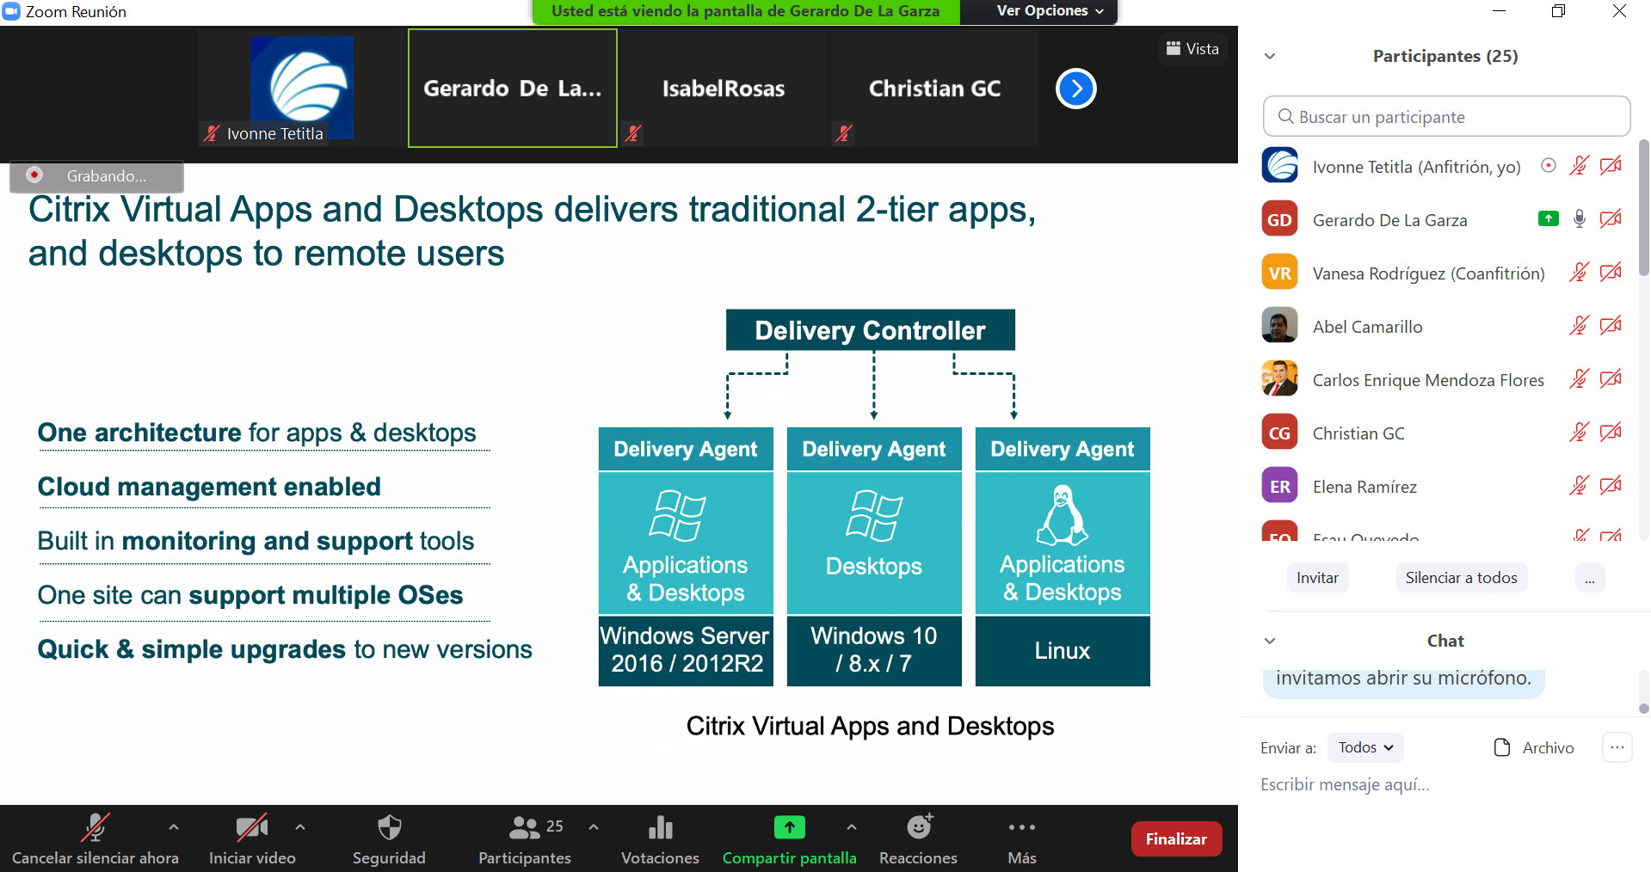This screenshot has height=872, width=1651.
Task: Start sharing with Compartir pantalla
Action: [789, 839]
